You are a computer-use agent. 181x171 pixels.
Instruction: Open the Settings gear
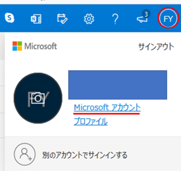pyautogui.click(x=89, y=19)
